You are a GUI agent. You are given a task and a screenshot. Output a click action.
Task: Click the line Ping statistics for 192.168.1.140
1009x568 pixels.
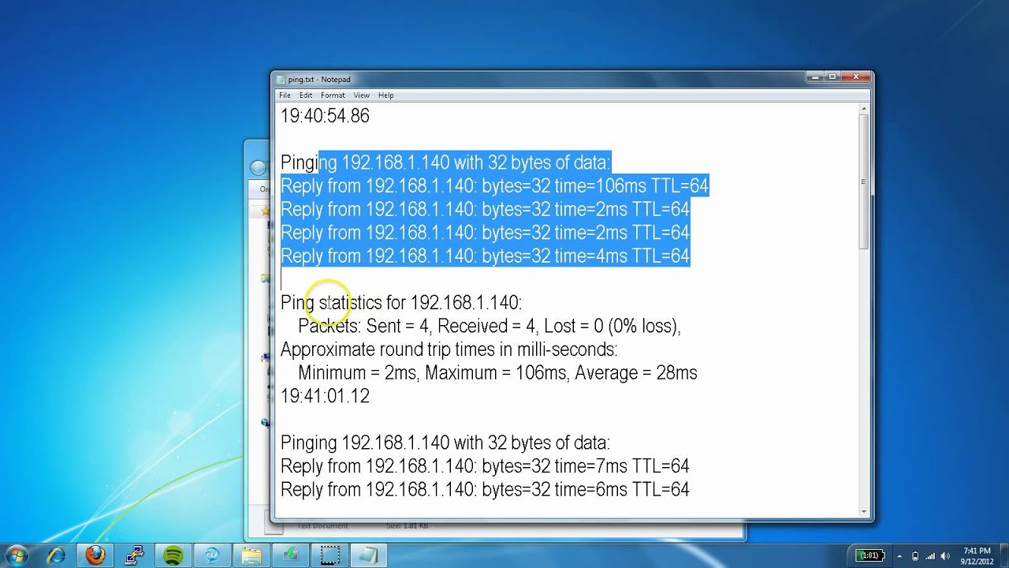click(x=400, y=302)
